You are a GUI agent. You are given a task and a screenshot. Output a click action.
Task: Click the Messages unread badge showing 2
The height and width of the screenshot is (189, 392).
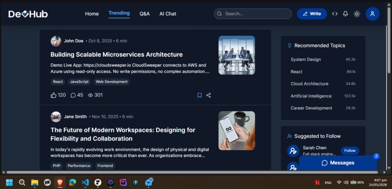pyautogui.click(x=376, y=157)
